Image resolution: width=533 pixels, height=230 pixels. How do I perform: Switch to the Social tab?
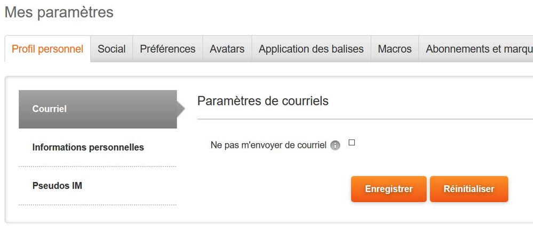(x=112, y=49)
